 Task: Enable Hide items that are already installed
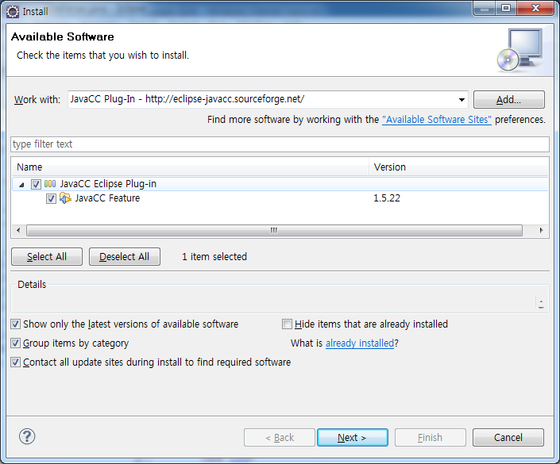pos(287,324)
